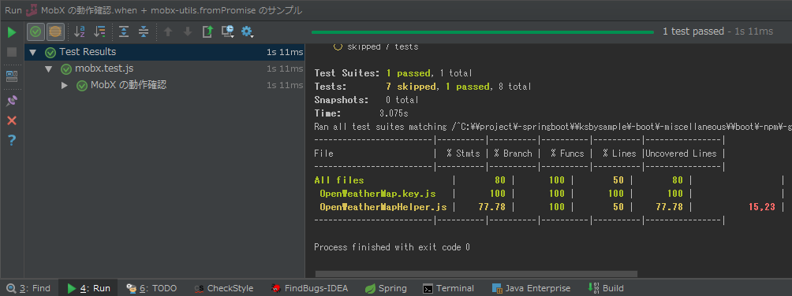Open the Spring tool window
The width and height of the screenshot is (792, 296).
(386, 288)
